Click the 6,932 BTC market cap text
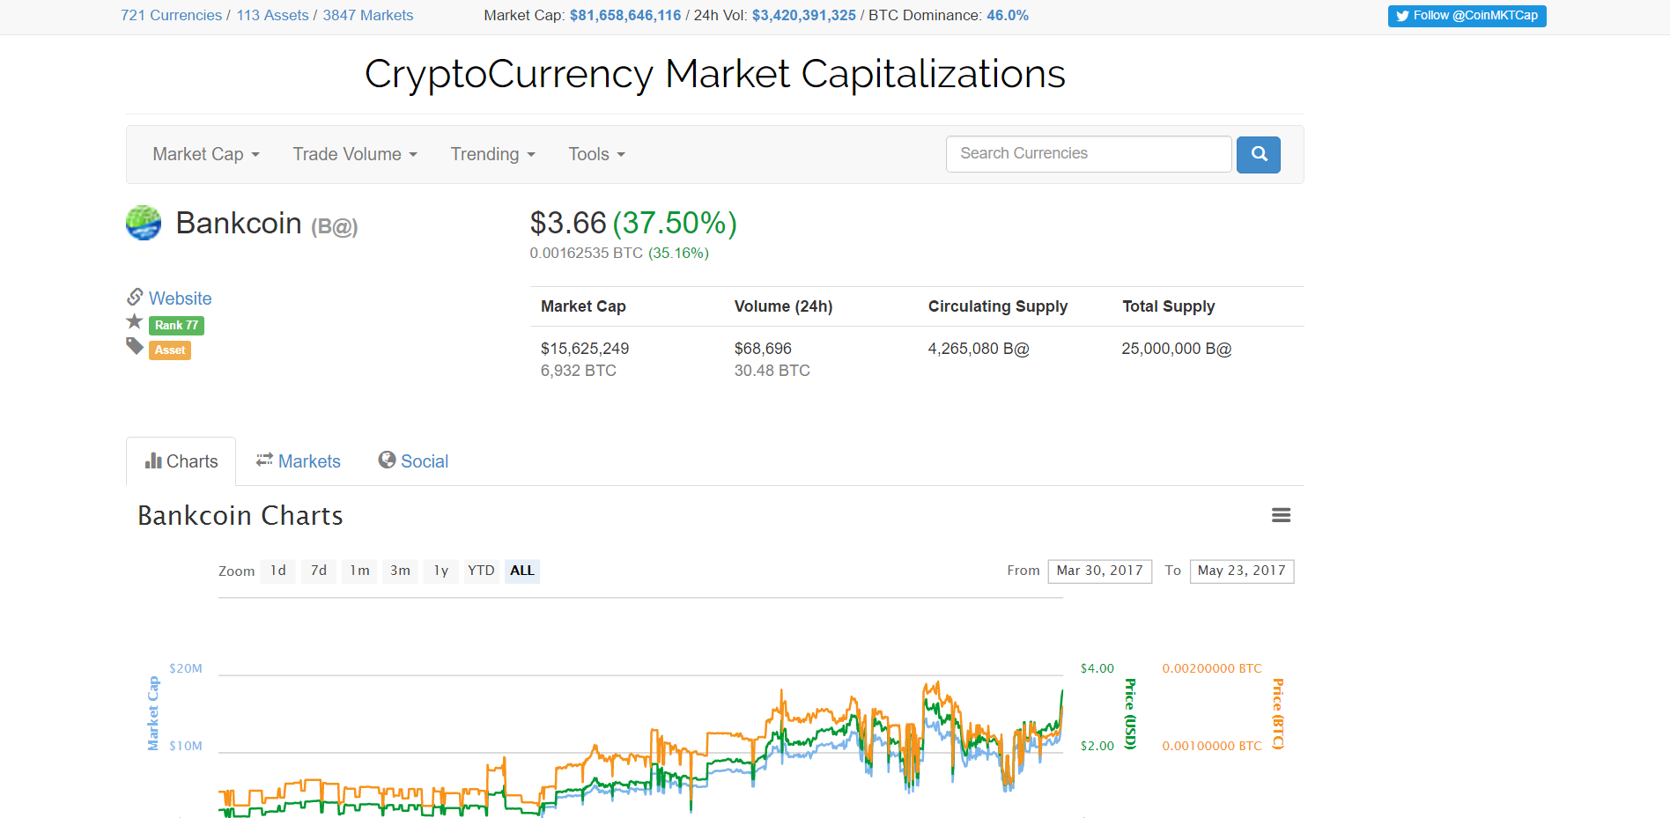 [579, 371]
